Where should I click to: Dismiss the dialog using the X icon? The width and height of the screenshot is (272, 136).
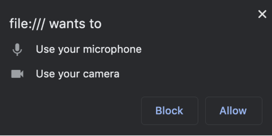point(262,14)
